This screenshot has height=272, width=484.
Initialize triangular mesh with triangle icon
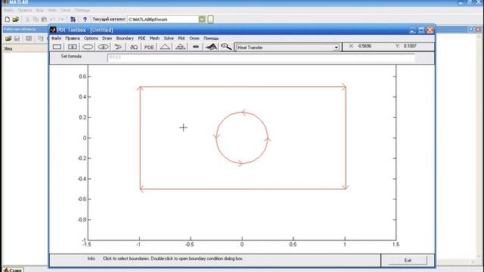click(165, 47)
